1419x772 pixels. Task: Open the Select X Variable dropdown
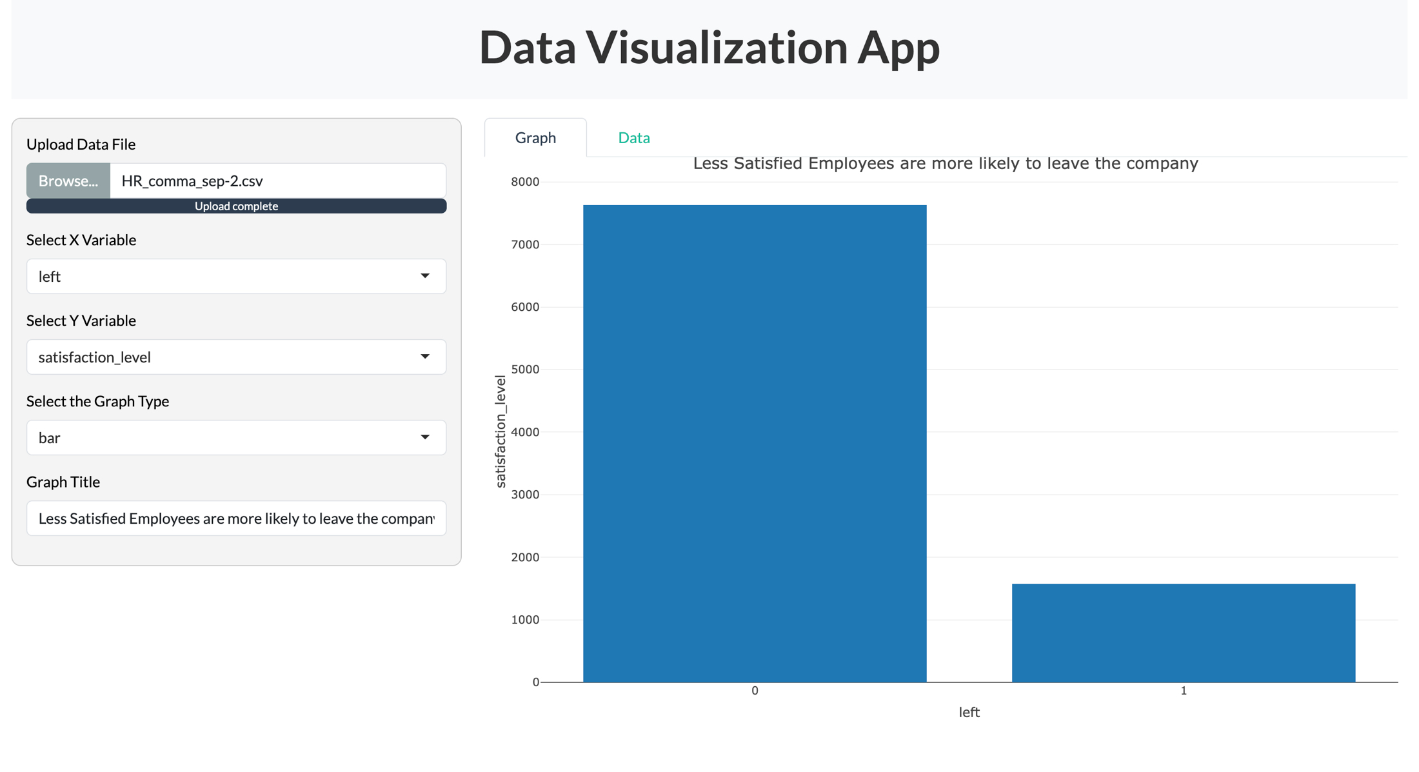pyautogui.click(x=236, y=276)
